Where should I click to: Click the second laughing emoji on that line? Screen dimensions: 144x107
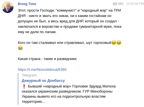pos(119,42)
